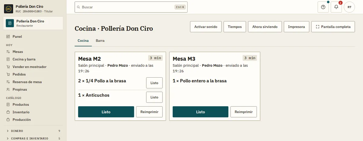
Task: Mark Anticuchos item as Listo
Action: click(154, 97)
